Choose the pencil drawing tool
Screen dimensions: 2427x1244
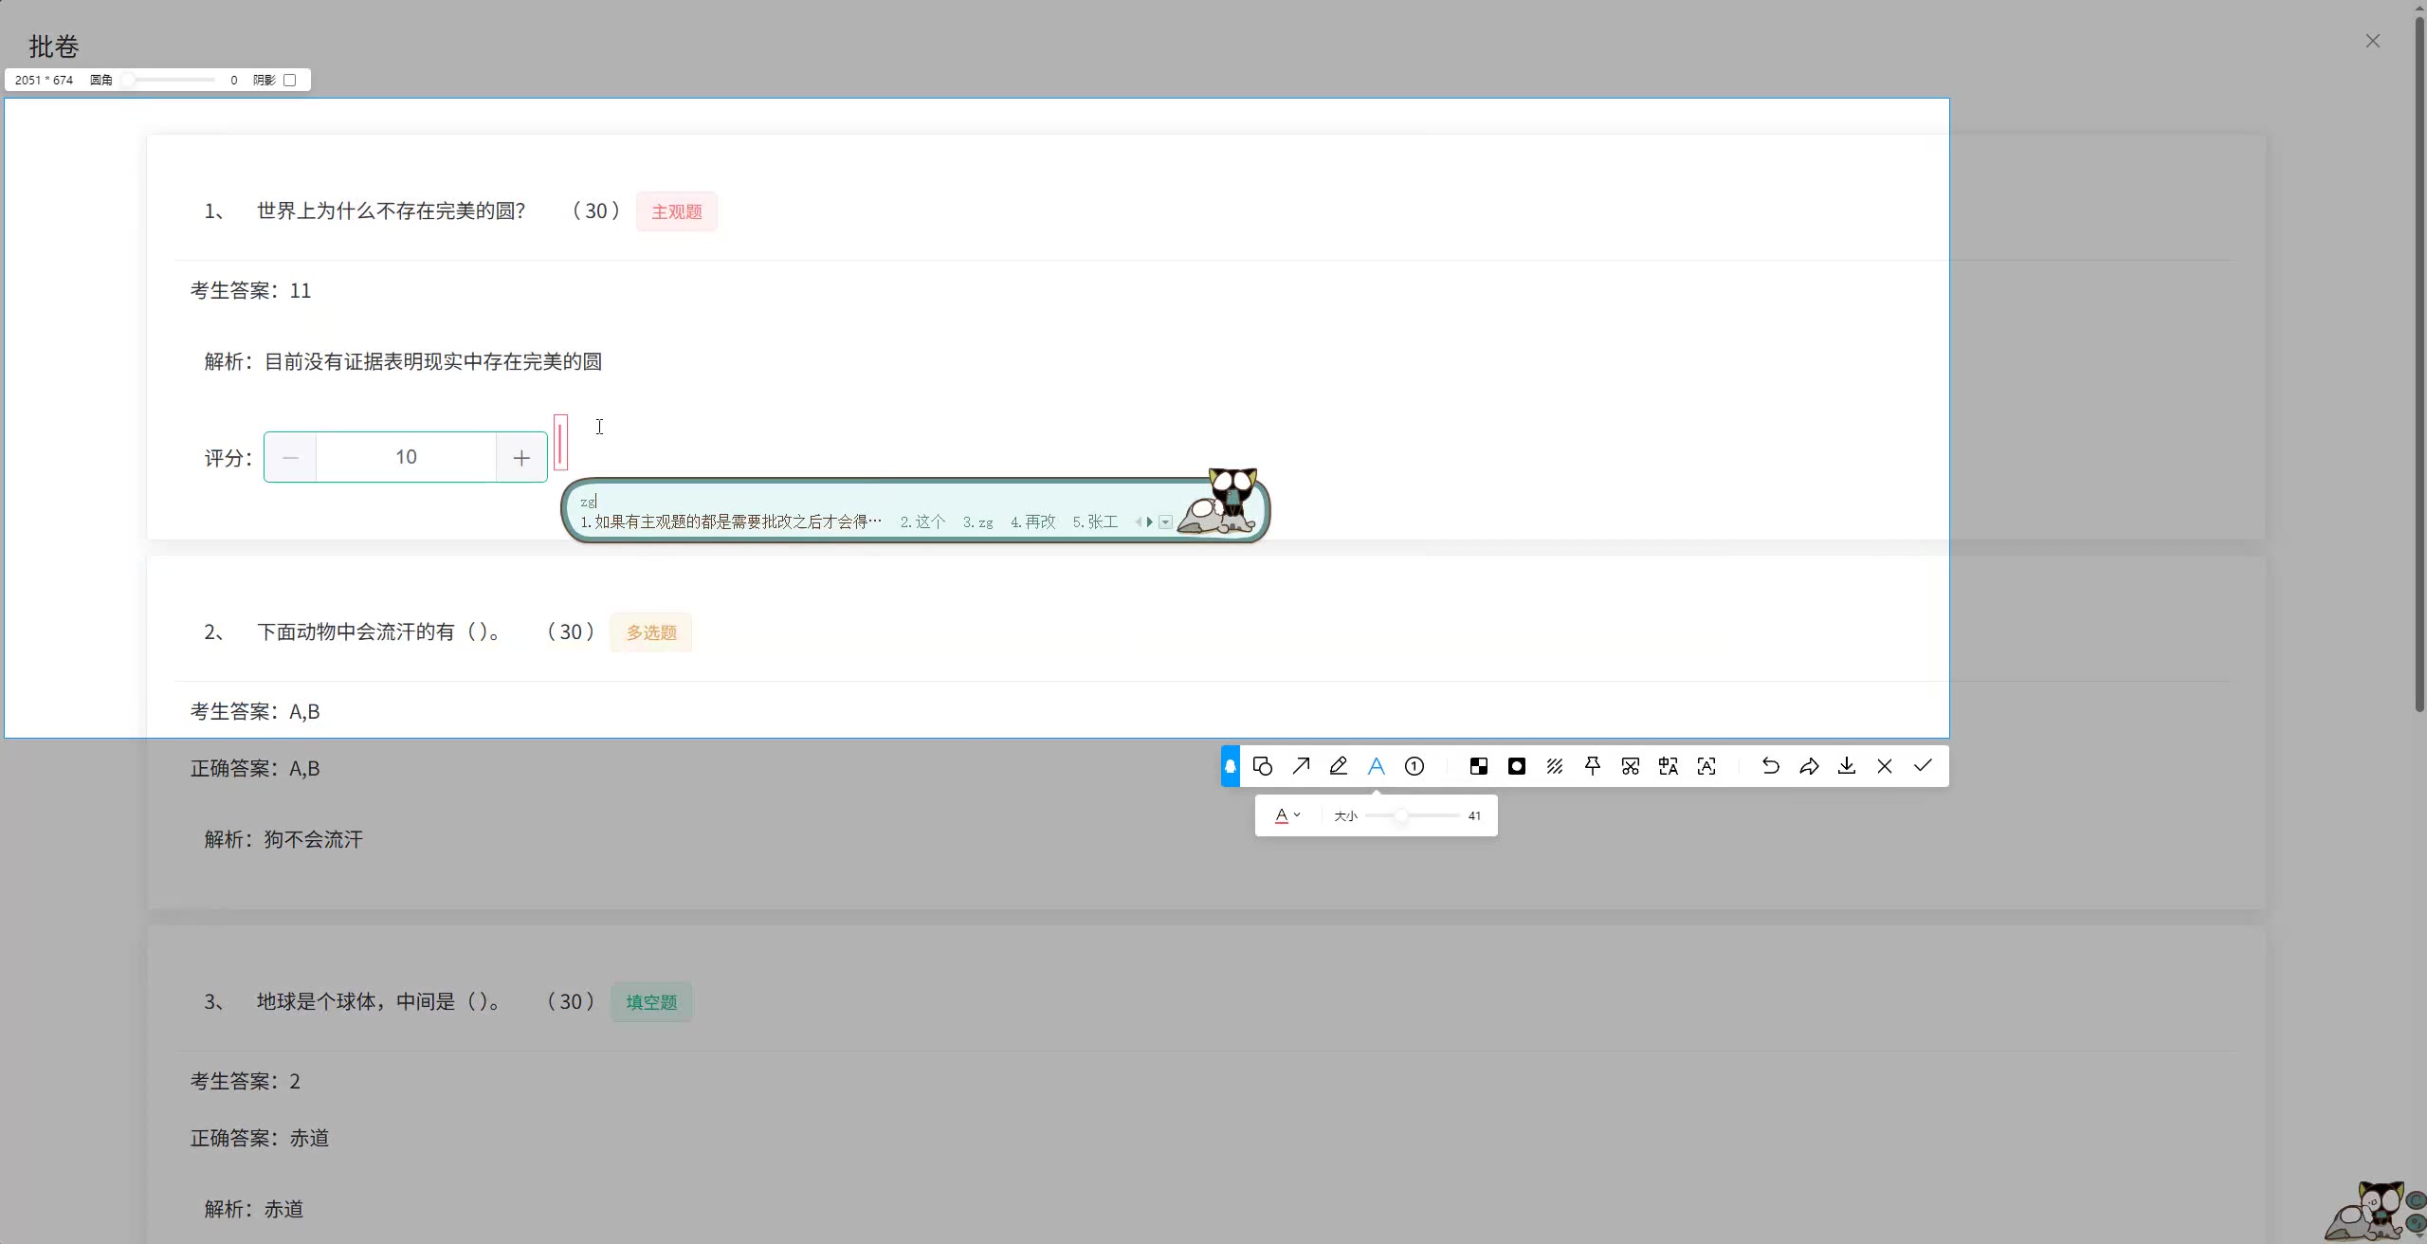click(1339, 766)
